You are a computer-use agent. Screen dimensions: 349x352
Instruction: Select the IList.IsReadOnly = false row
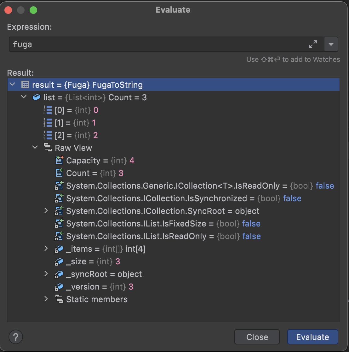point(174,236)
